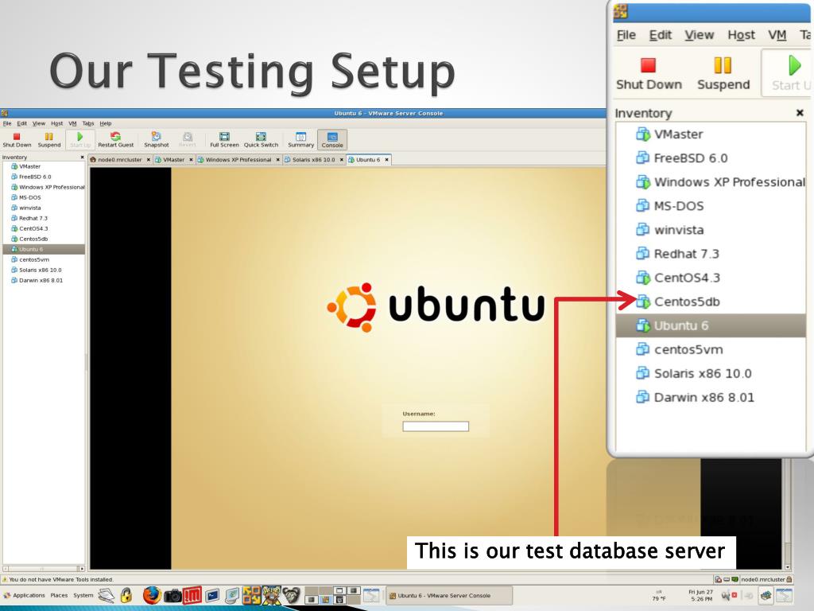The height and width of the screenshot is (611, 814).
Task: Open the Places menu in the bottom panel
Action: pos(59,595)
